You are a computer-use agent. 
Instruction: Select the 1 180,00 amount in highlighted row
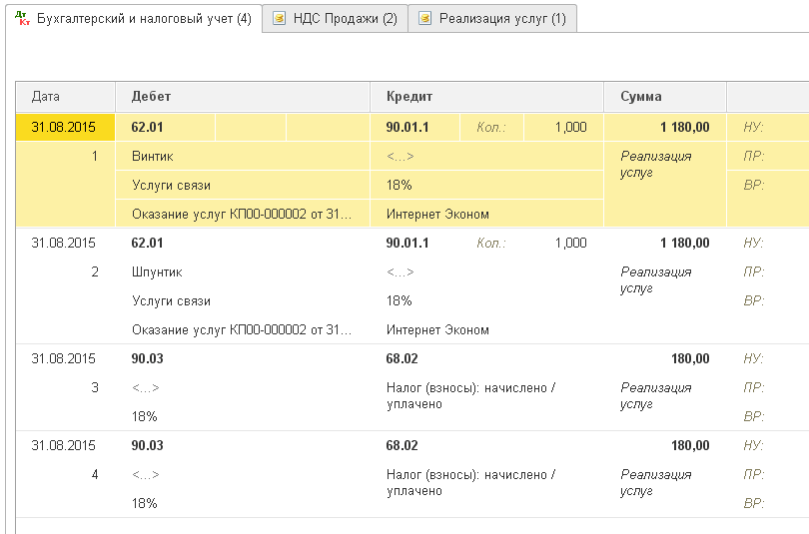pos(684,128)
